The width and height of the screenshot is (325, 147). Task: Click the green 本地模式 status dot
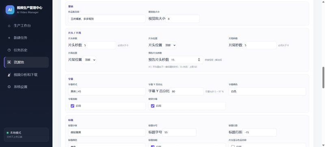pos(8,133)
